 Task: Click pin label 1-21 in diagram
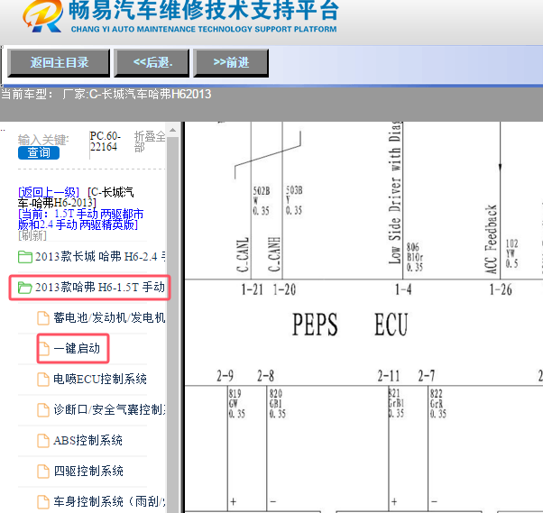click(x=253, y=289)
